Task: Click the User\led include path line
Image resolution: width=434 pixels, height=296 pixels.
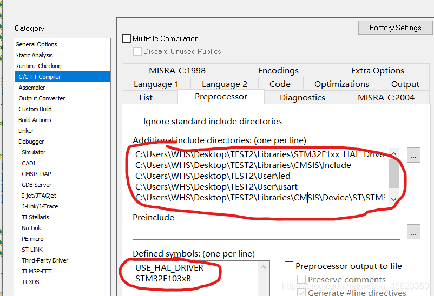Action: tap(213, 176)
